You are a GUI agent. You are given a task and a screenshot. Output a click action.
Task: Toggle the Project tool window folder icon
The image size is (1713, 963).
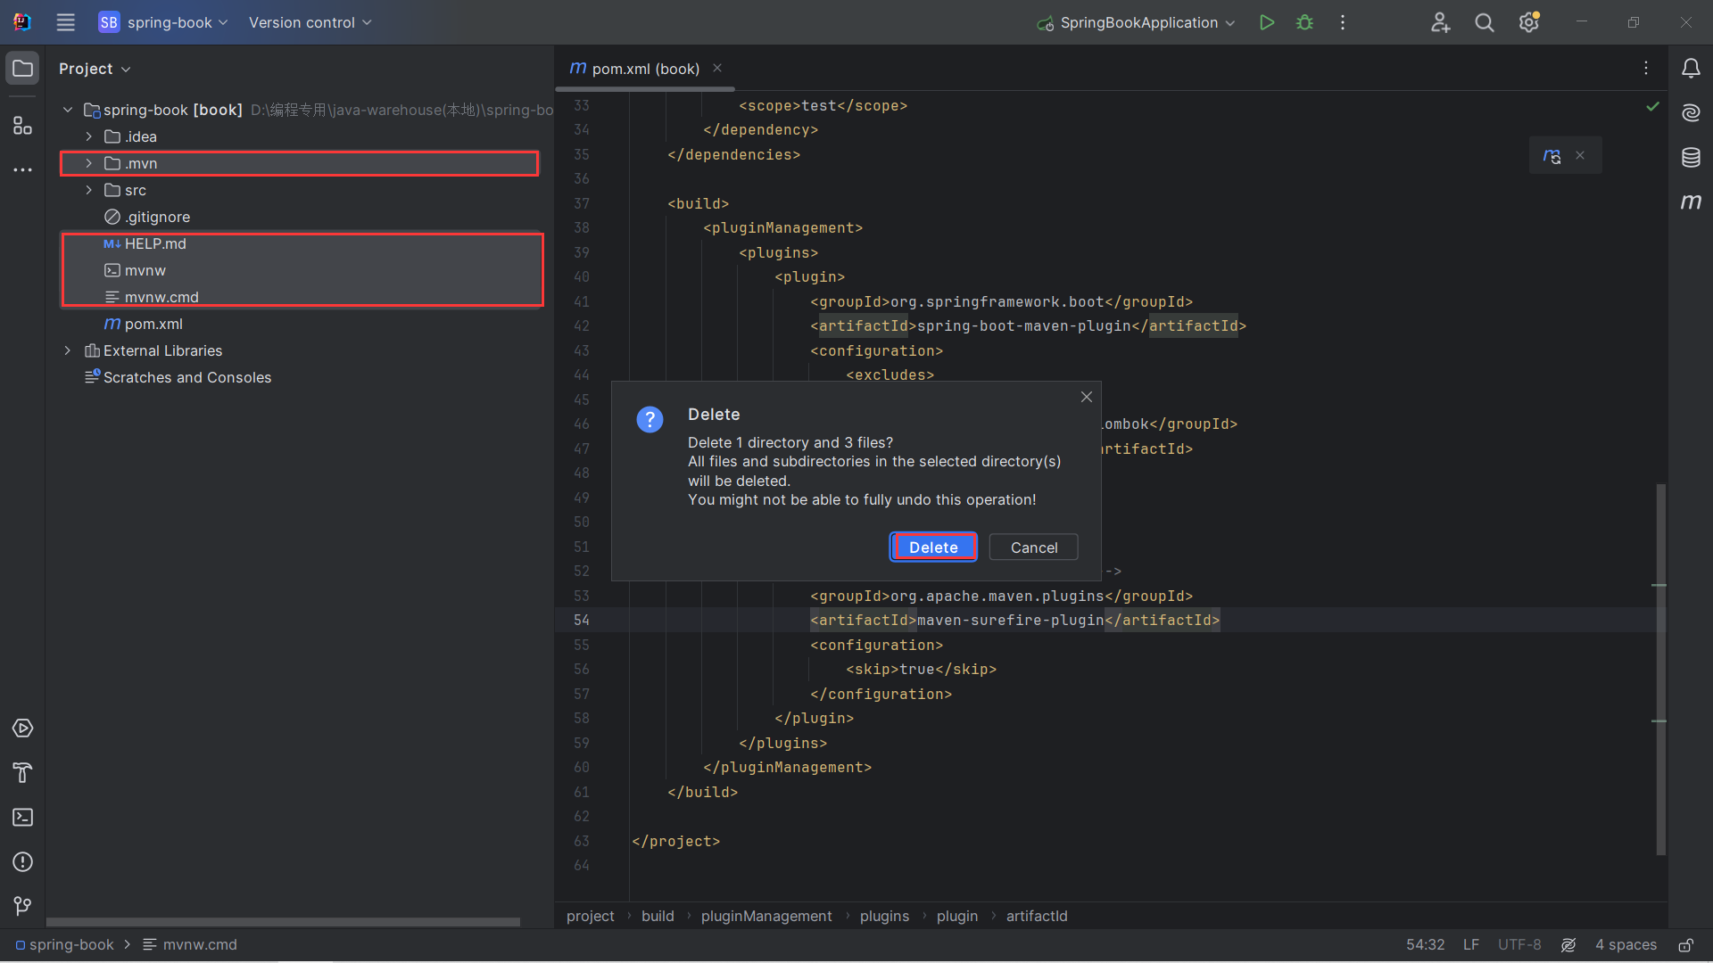click(x=22, y=69)
